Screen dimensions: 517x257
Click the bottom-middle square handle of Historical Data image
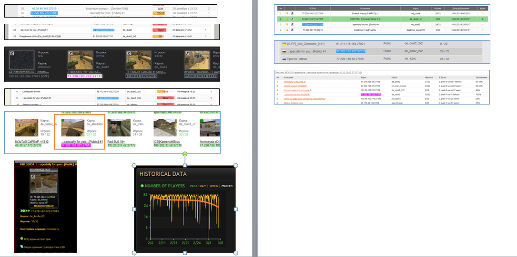[x=185, y=253]
